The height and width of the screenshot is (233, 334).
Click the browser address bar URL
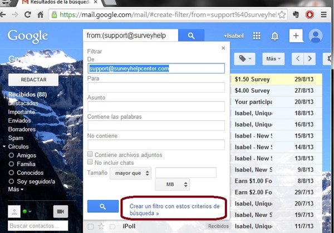coord(168,14)
